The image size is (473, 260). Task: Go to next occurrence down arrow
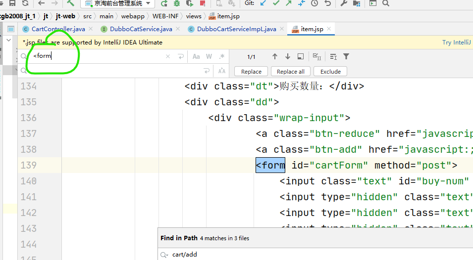point(287,56)
